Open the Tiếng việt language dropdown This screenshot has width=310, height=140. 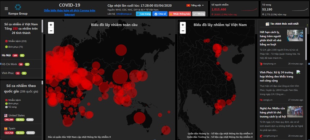pos(195,5)
